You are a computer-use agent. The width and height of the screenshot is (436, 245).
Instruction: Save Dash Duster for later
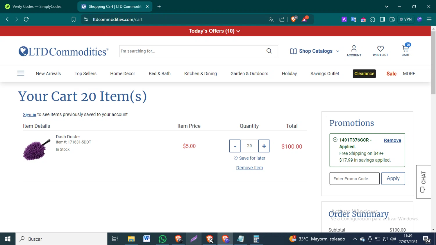point(249,158)
